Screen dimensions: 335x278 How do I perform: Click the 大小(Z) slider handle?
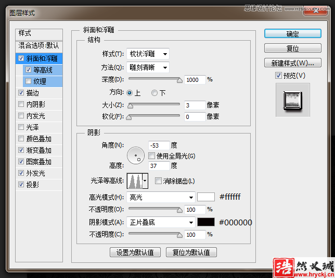[x=131, y=106]
